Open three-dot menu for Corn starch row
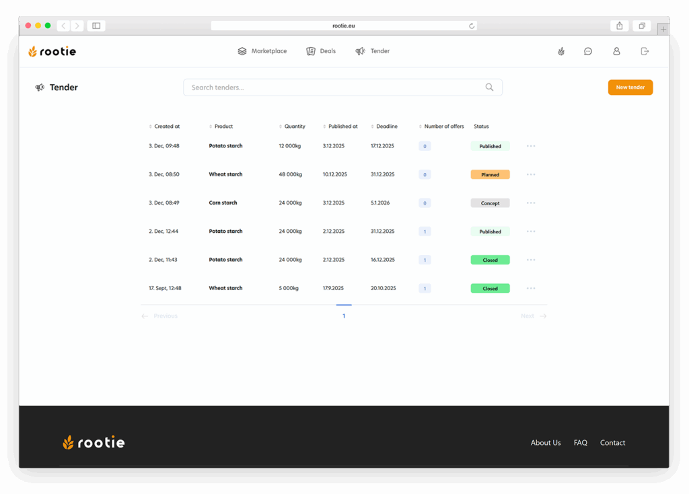The image size is (689, 494). coord(531,203)
